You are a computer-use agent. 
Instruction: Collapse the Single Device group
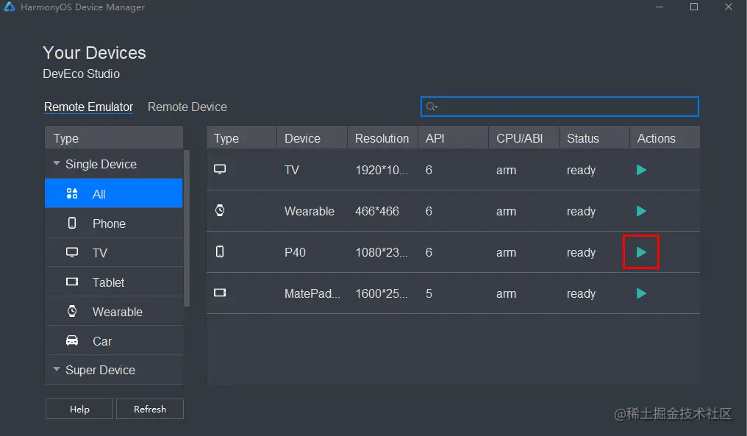point(57,164)
